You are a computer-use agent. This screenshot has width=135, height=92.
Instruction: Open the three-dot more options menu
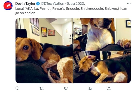point(129,4)
